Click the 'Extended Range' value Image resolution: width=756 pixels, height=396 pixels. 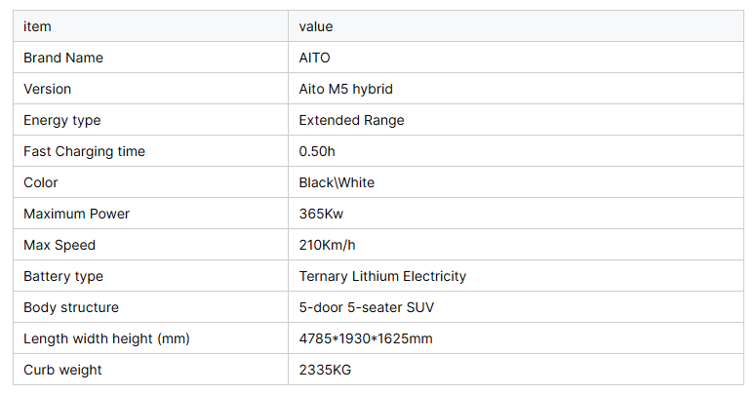point(351,120)
